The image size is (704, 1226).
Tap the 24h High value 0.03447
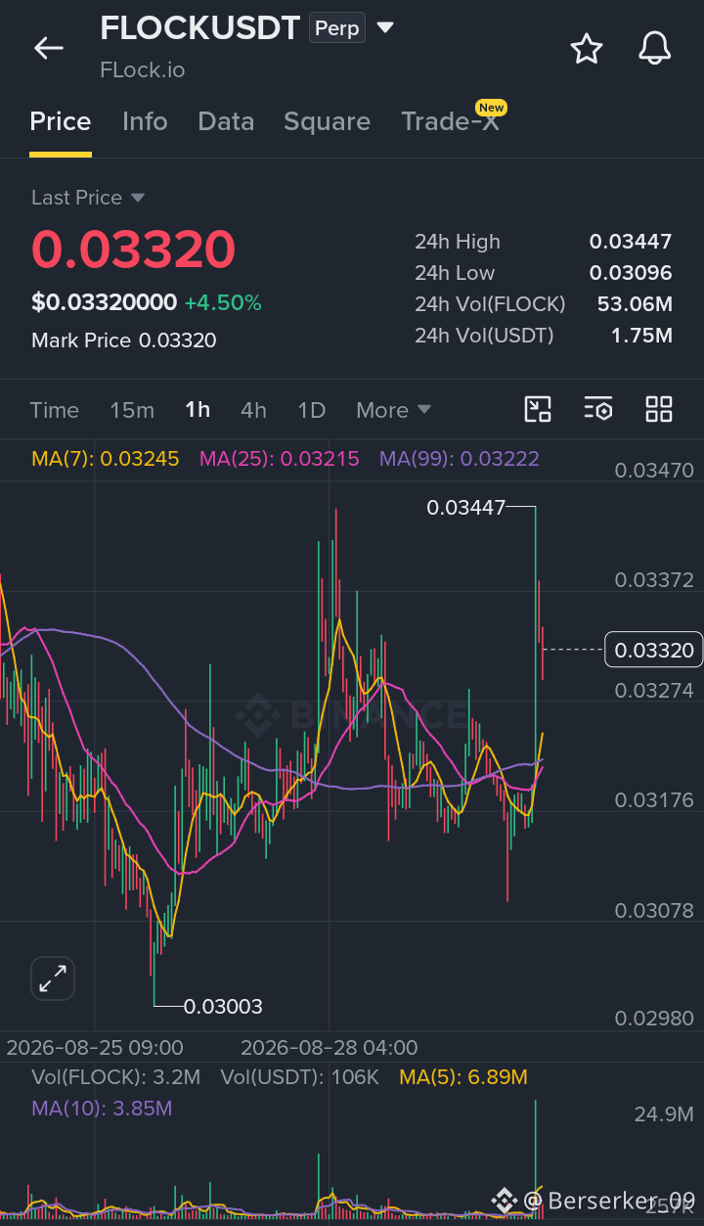tap(631, 242)
